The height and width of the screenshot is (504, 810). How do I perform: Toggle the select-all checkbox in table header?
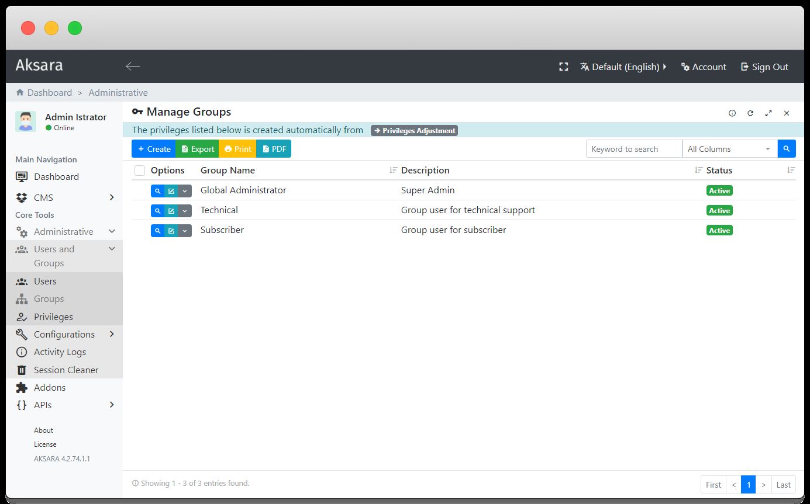click(x=140, y=171)
